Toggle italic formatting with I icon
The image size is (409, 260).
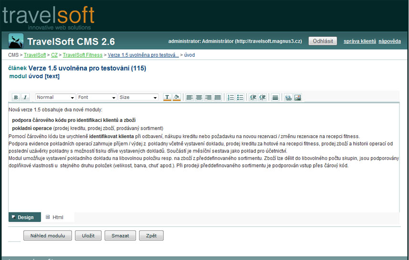point(25,97)
